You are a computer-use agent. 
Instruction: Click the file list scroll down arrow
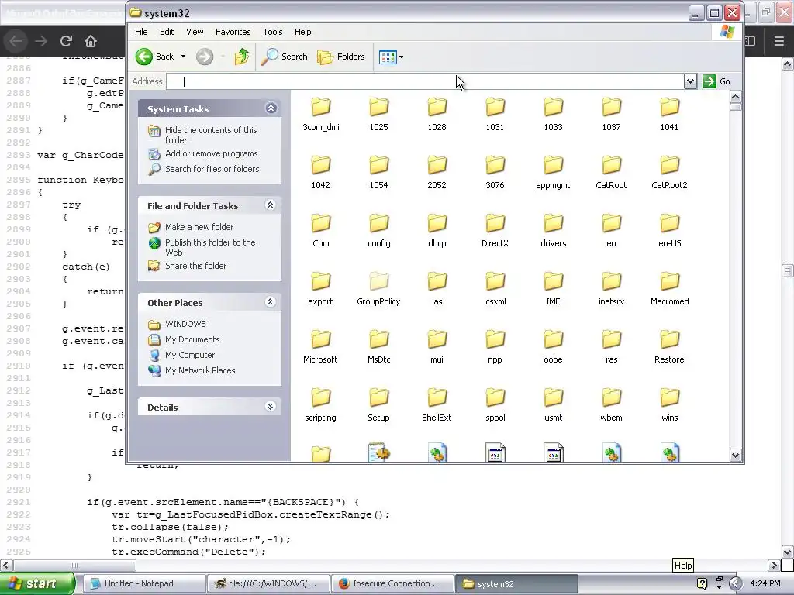[x=736, y=455]
